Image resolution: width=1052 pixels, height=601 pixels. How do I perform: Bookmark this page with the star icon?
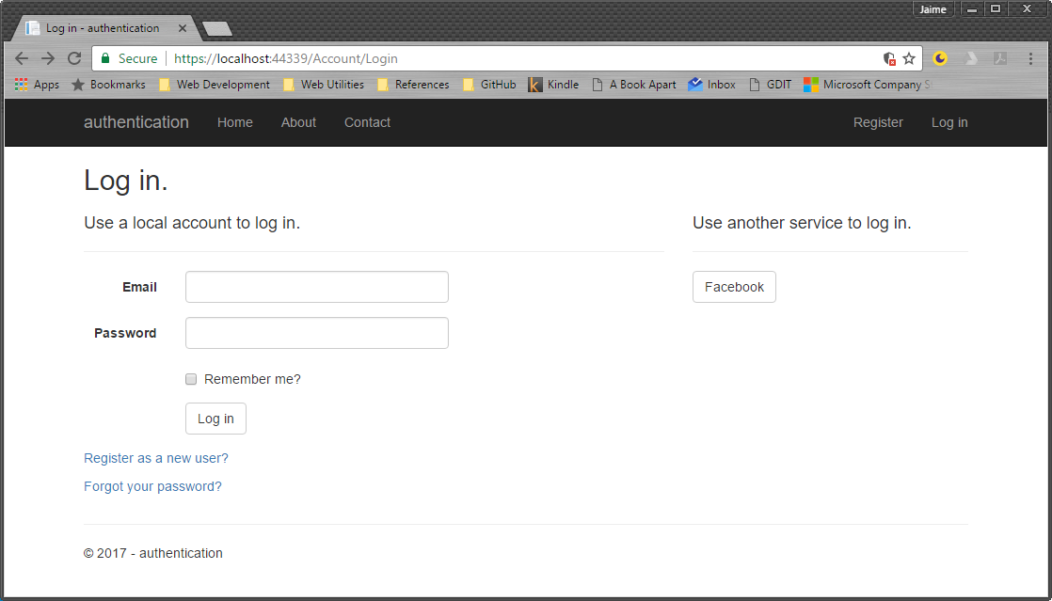tap(909, 58)
